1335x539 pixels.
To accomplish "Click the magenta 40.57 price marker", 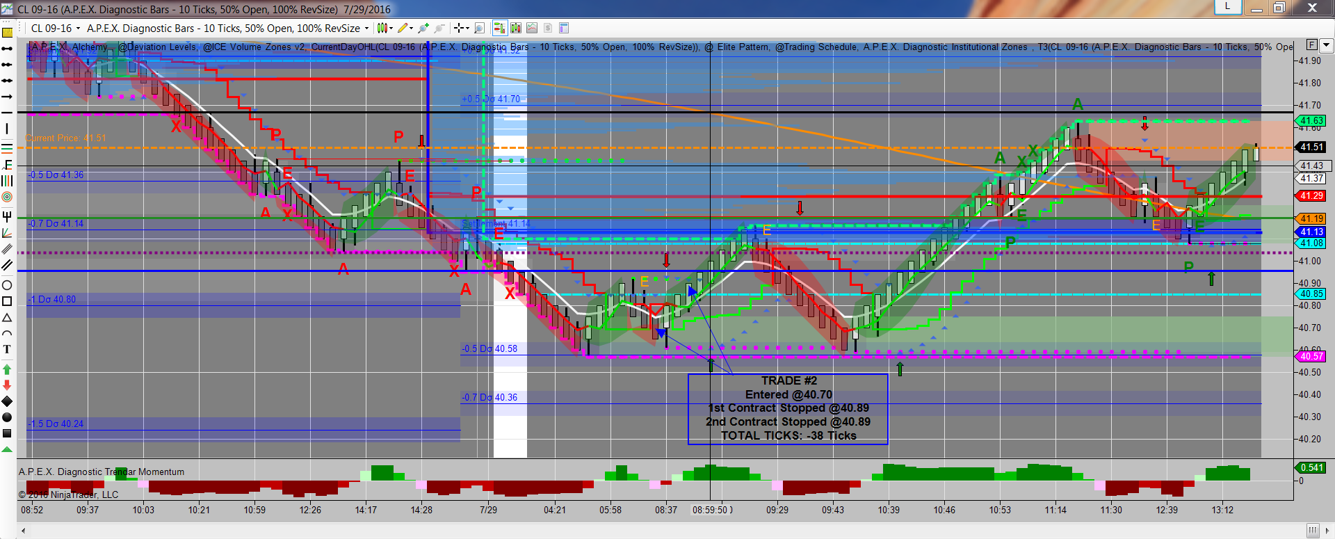I will tap(1311, 356).
